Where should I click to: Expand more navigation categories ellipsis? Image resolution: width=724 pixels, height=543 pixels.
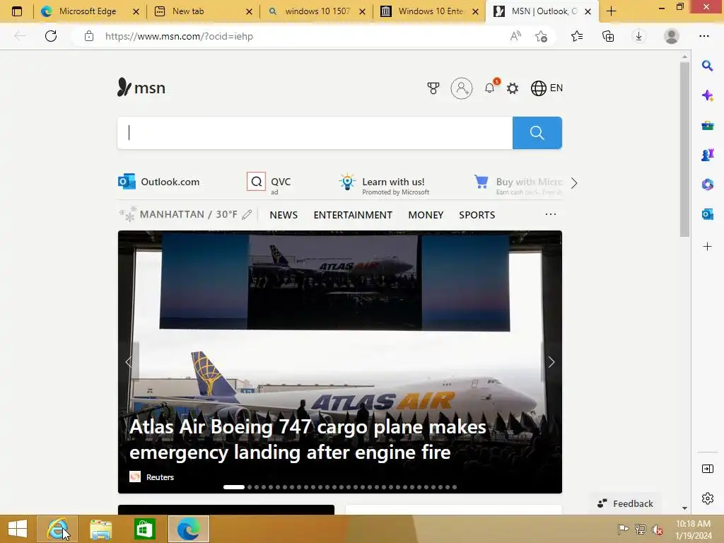tap(550, 214)
